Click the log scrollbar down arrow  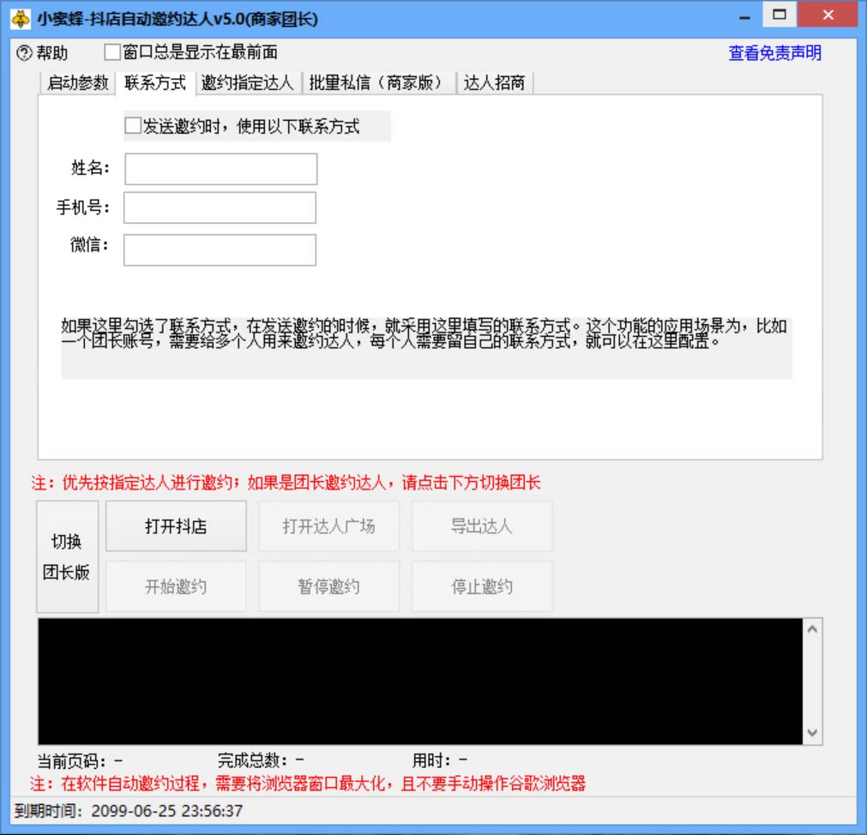(x=812, y=732)
